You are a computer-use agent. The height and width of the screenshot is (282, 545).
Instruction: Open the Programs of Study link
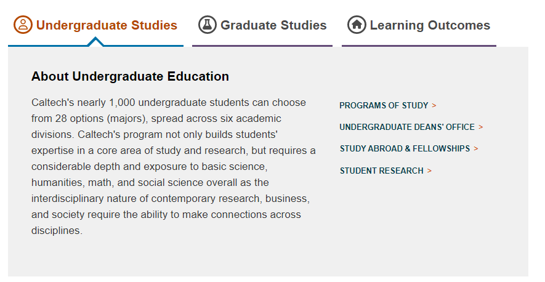384,106
